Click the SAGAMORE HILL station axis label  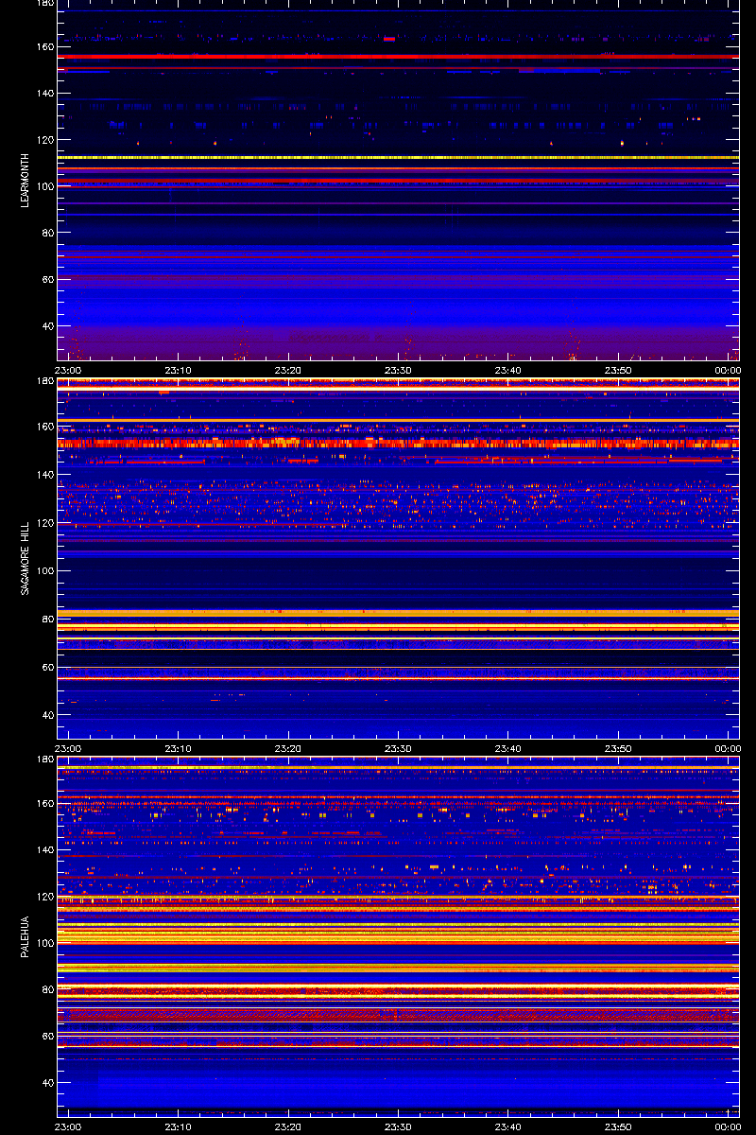pos(25,558)
